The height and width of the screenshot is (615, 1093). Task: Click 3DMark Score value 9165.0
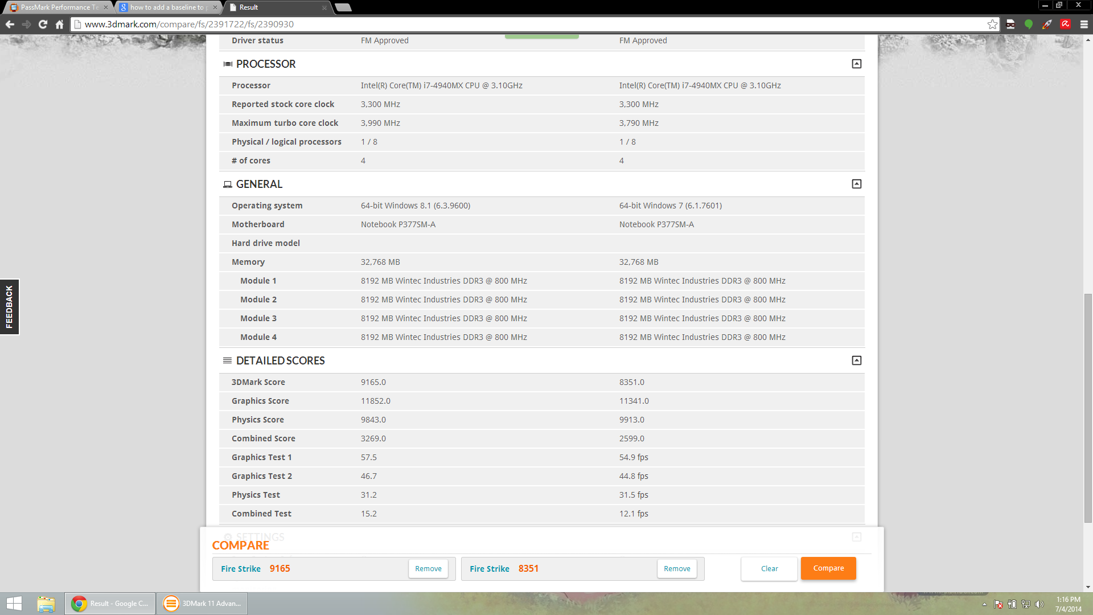(373, 382)
